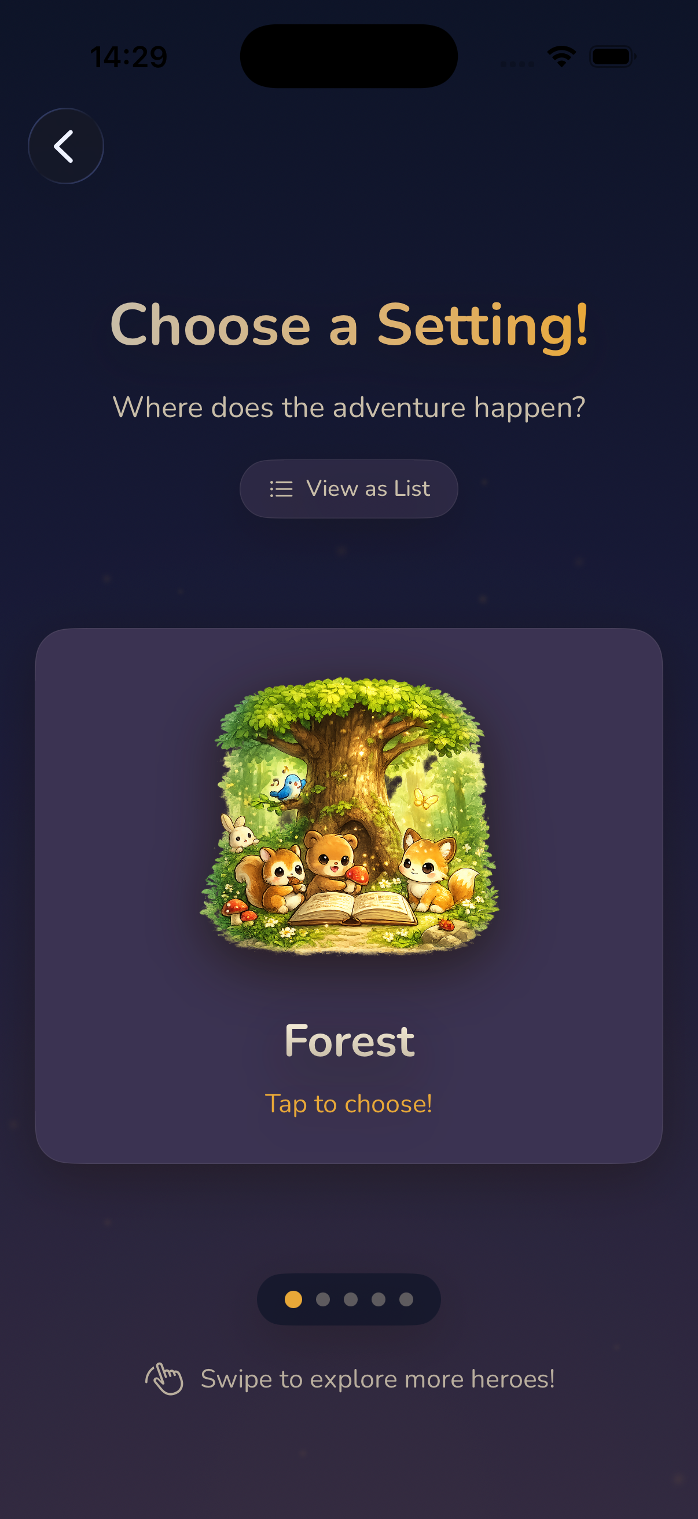Select the Forest illustration thumbnail
The image size is (698, 1519).
pos(350,816)
